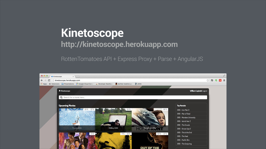Open the Apps grid in bookmarks bar
The width and height of the screenshot is (266, 149).
44,84
